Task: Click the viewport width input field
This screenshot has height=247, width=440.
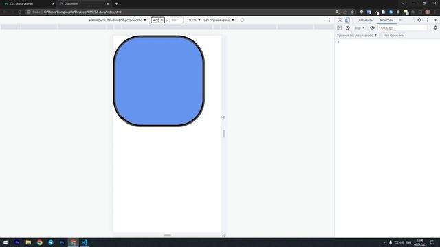Action: pos(157,20)
